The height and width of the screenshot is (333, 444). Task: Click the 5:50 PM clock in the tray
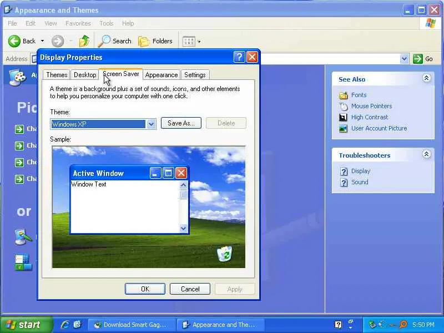(x=423, y=325)
